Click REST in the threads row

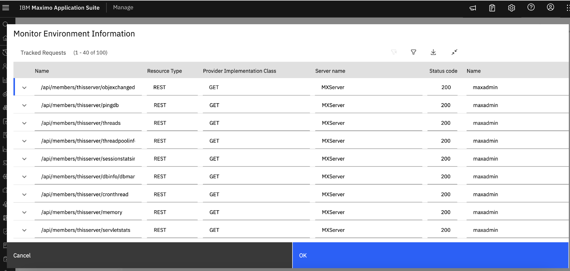coord(160,123)
